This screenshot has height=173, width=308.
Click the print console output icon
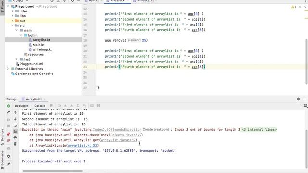pos(15,138)
